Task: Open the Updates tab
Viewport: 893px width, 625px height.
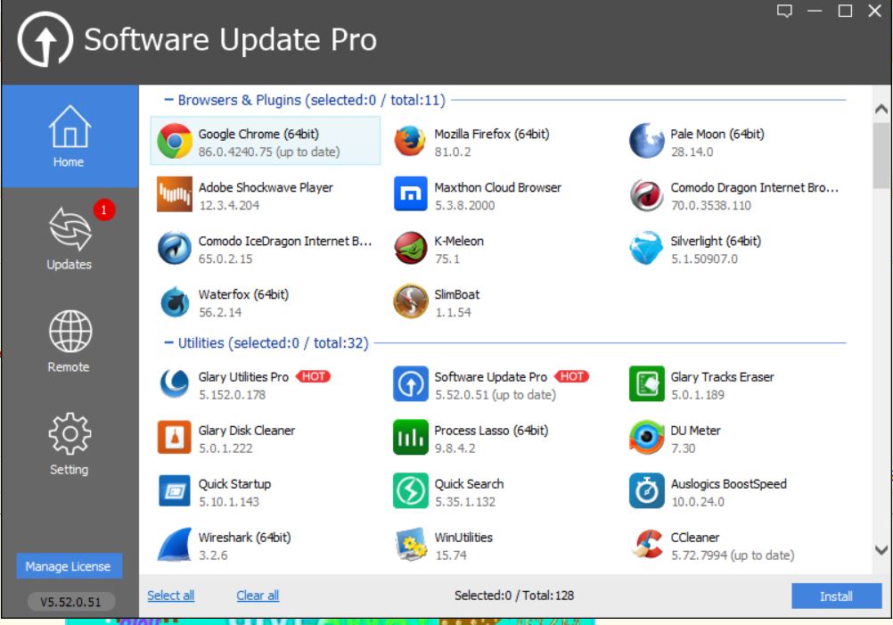Action: [x=70, y=239]
